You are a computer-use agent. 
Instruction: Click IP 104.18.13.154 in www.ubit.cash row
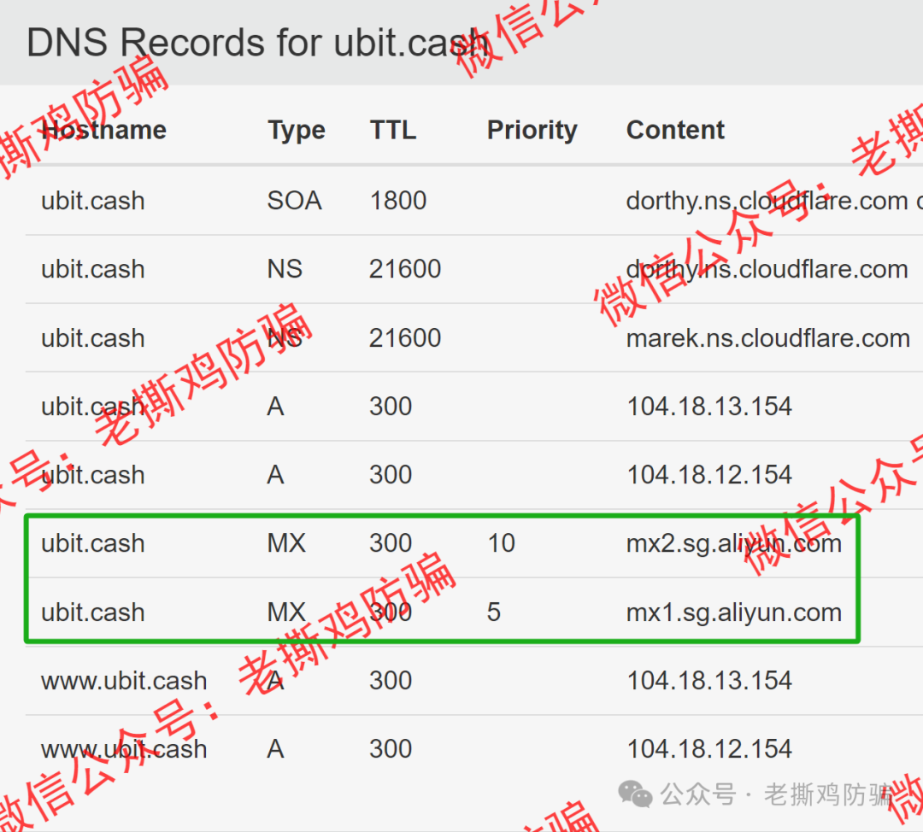[x=709, y=681]
